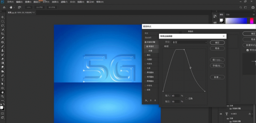Select the Lasso tool

pyautogui.click(x=2, y=26)
